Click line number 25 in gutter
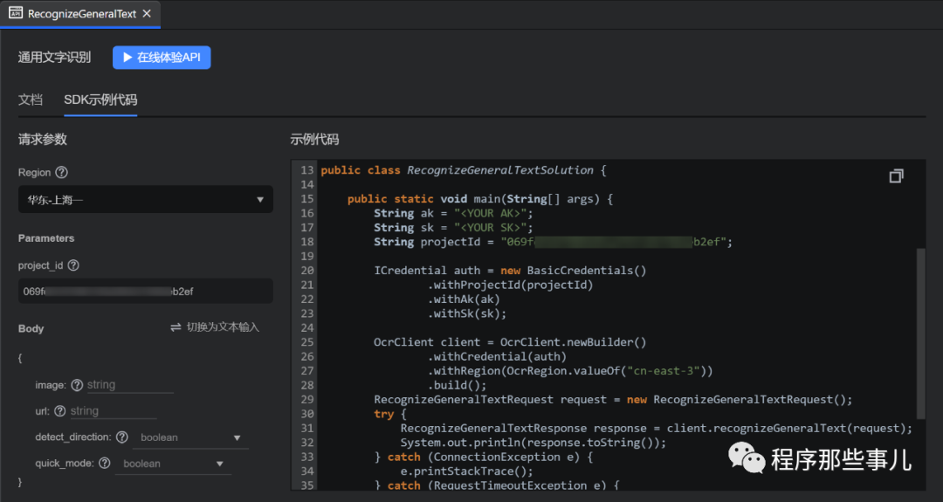Screen dimensions: 943x502 pyautogui.click(x=306, y=342)
